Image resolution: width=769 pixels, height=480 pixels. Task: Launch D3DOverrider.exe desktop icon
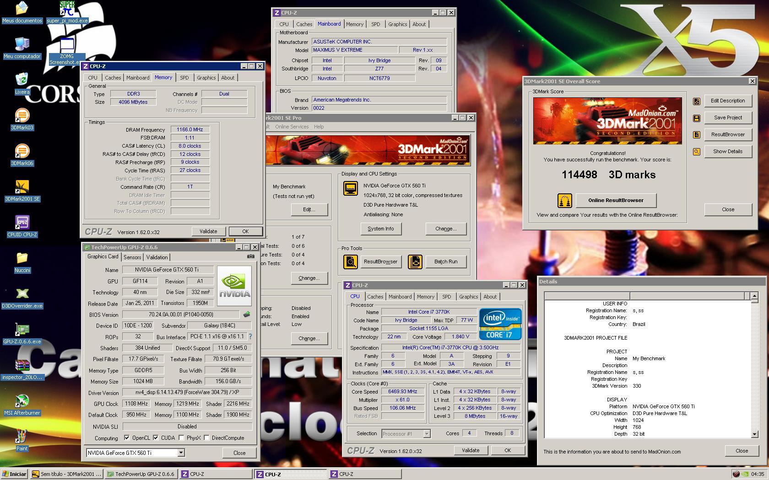(22, 298)
